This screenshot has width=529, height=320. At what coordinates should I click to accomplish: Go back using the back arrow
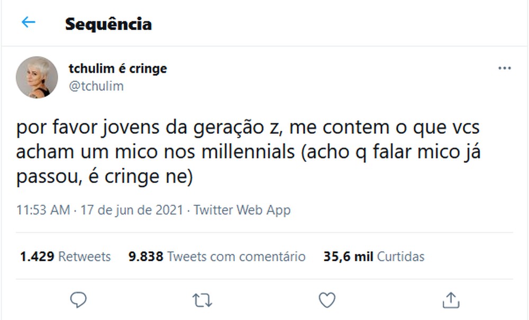[29, 23]
